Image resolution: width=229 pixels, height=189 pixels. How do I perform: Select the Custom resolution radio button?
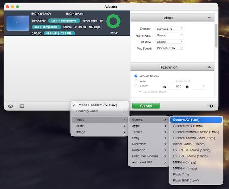click(136, 86)
